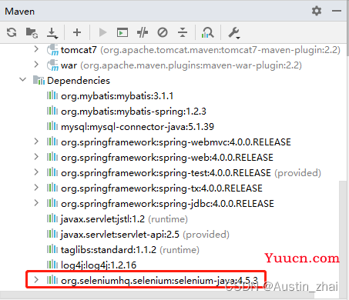
Task: Click library icon beside jstl:1.2
Action: click(x=52, y=218)
